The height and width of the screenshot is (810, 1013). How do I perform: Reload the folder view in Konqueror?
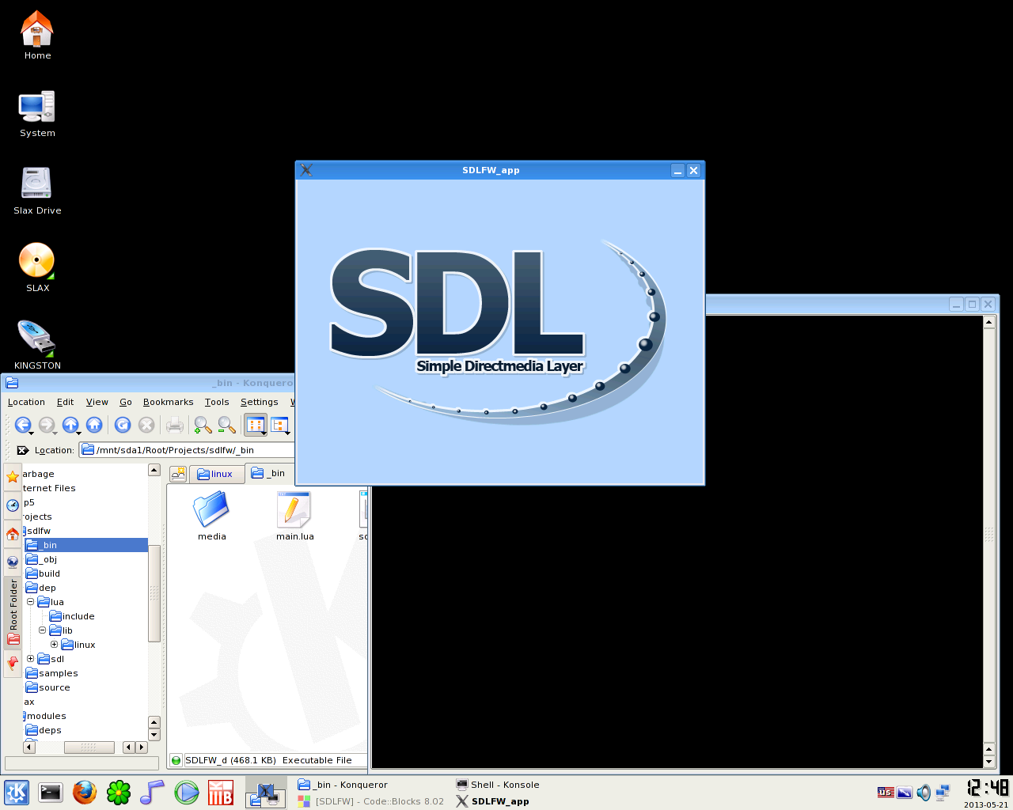[x=123, y=425]
